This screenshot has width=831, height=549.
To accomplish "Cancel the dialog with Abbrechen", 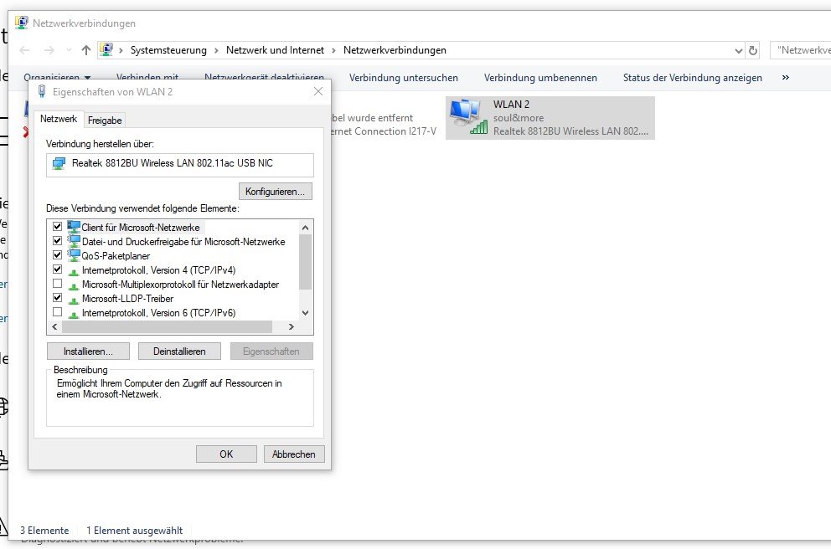I will point(293,454).
